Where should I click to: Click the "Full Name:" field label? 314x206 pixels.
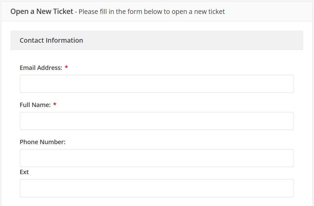pyautogui.click(x=35, y=105)
